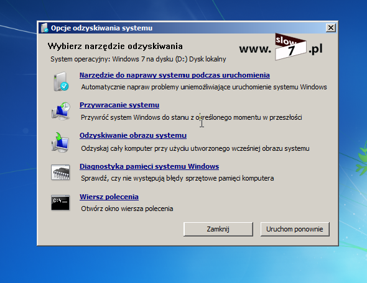Image resolution: width=367 pixels, height=283 pixels.
Task: Click the Startup Repair drive icon
Action: pyautogui.click(x=61, y=81)
